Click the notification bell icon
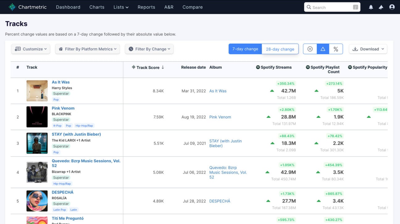Image resolution: width=400 pixels, height=224 pixels. (371, 7)
